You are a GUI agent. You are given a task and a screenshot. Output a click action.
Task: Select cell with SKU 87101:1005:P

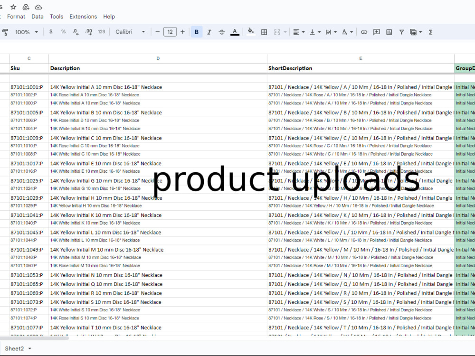click(x=29, y=112)
